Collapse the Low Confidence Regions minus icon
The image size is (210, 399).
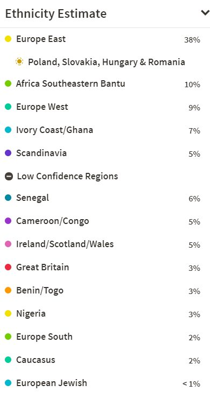click(x=9, y=176)
